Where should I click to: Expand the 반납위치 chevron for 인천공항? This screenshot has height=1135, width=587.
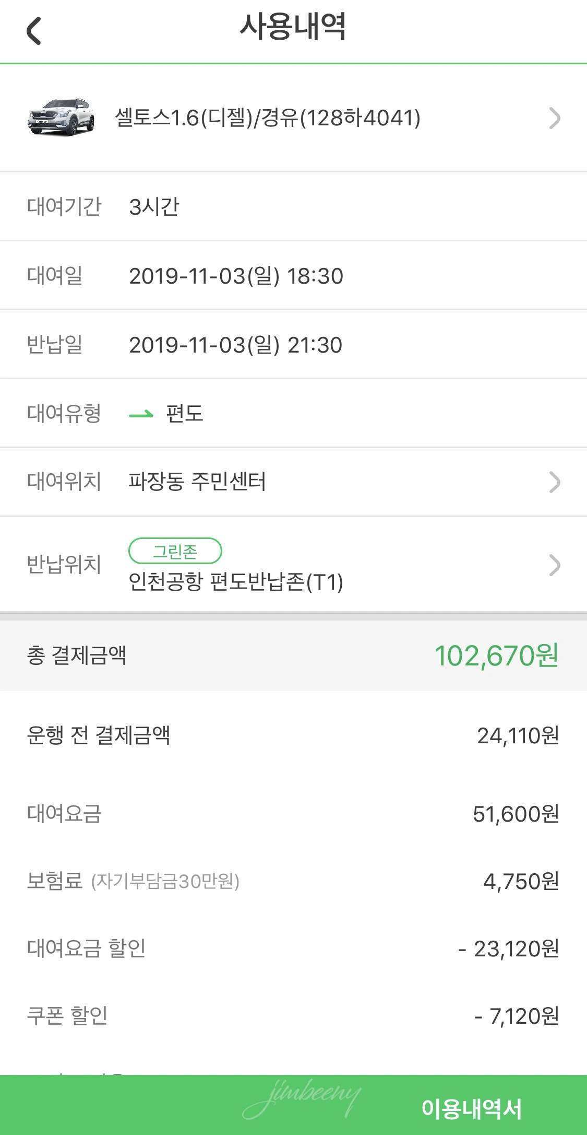click(555, 565)
